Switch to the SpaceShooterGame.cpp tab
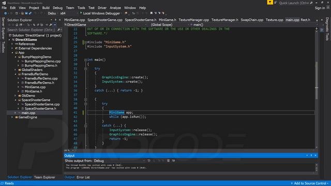The height and width of the screenshot is (186, 331). [x=105, y=20]
